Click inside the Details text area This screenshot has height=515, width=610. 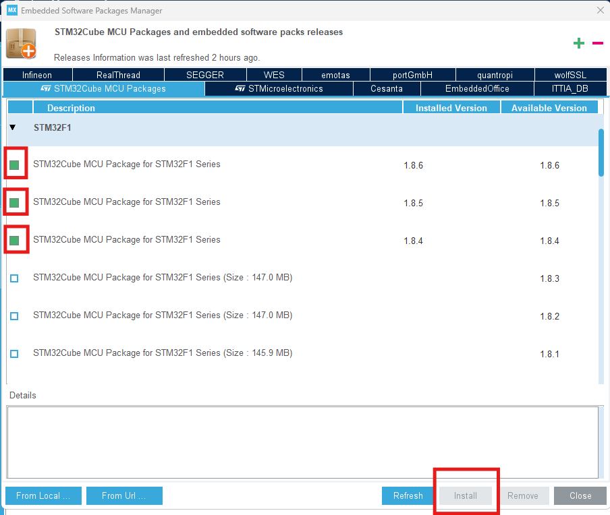(303, 442)
